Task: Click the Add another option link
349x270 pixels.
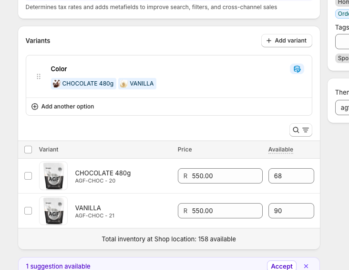Action: point(67,107)
